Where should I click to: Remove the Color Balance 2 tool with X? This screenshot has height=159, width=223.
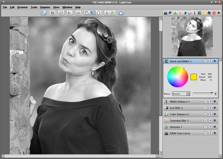[210, 114]
